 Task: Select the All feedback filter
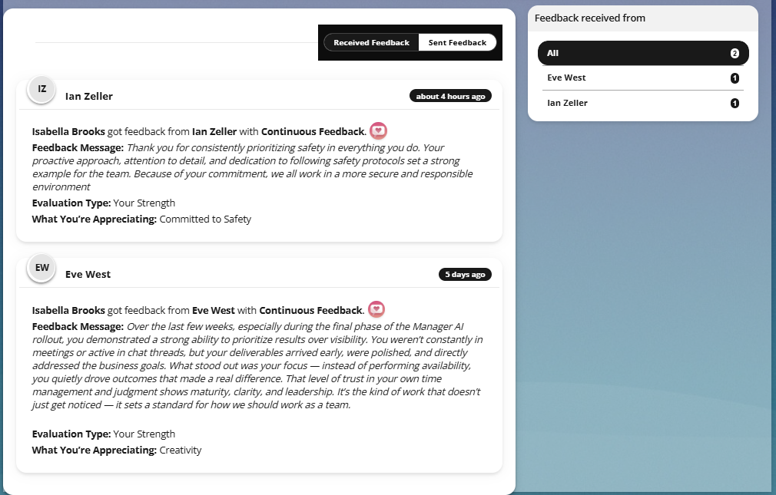click(x=643, y=54)
